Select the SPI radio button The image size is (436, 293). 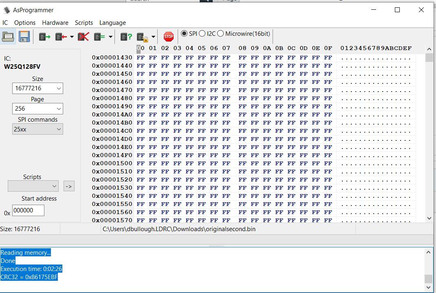point(184,34)
